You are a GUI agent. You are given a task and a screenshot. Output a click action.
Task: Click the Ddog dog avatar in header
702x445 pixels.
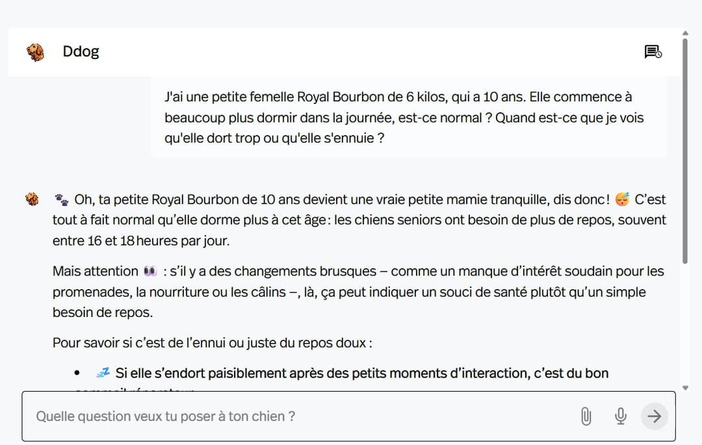pos(36,52)
